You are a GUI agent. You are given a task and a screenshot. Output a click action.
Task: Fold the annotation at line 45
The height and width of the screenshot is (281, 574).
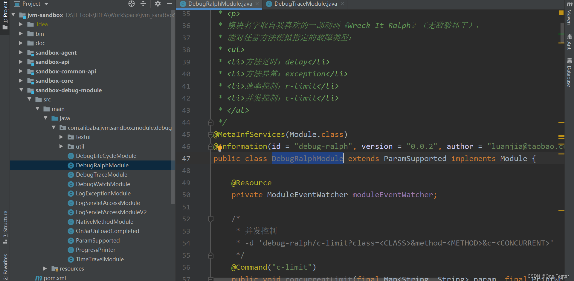[x=210, y=135]
